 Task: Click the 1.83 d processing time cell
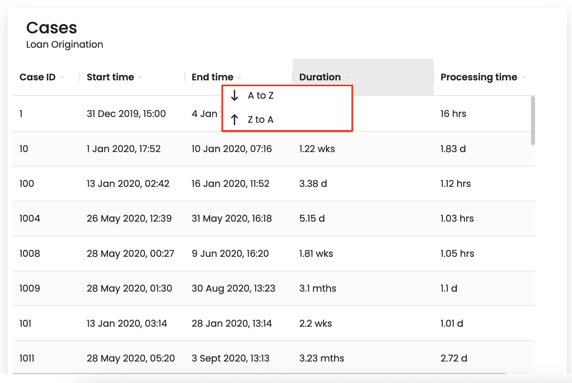point(453,149)
